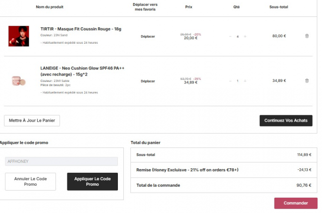Click the promo code input field
322x213 pixels.
tap(61, 161)
